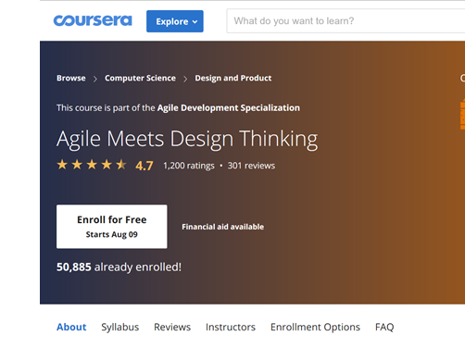Image resolution: width=465 pixels, height=348 pixels.
Task: Open the Instructors tab
Action: [x=231, y=327]
